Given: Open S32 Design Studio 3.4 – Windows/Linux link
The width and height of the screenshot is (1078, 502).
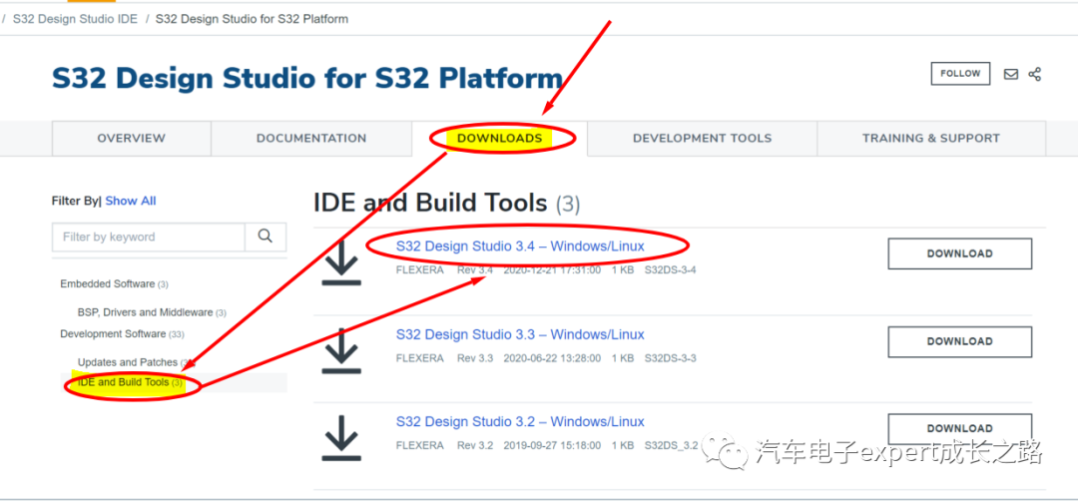Looking at the screenshot, I should (x=520, y=247).
